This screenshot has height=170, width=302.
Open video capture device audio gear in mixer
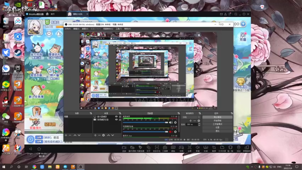(x=176, y=132)
